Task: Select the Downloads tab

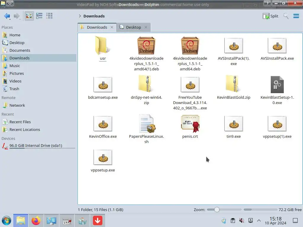Action: pos(97,27)
